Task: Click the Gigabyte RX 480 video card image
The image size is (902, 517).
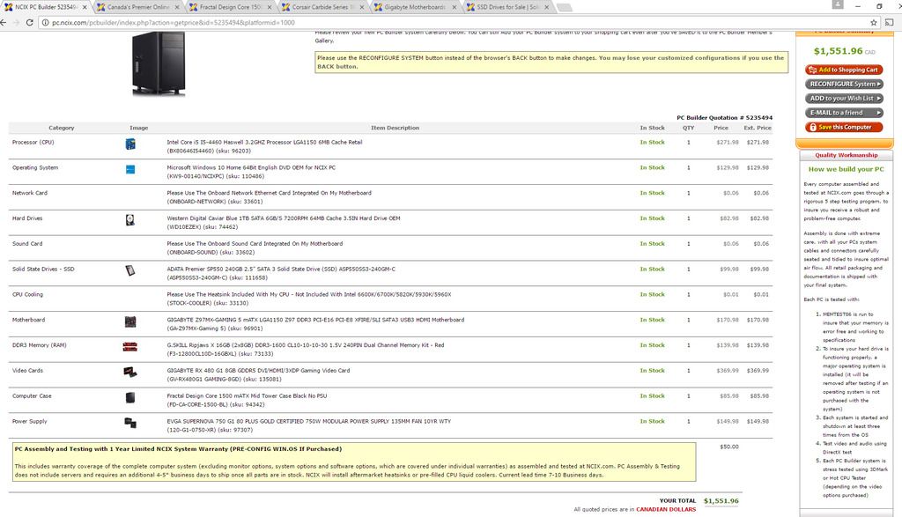Action: pos(130,372)
